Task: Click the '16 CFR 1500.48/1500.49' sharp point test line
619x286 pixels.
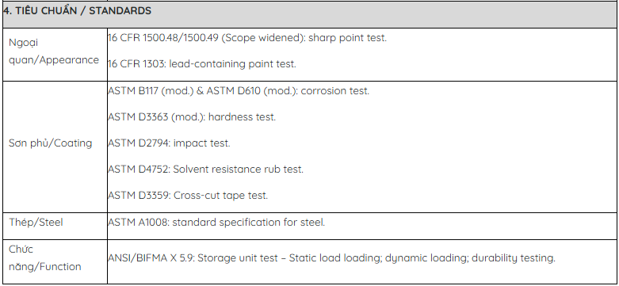Action: 247,38
